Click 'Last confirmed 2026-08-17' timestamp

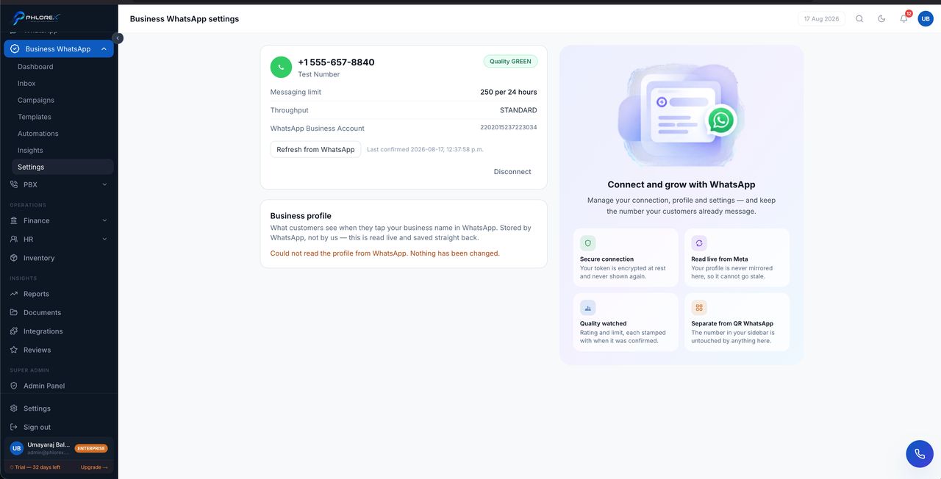(425, 149)
